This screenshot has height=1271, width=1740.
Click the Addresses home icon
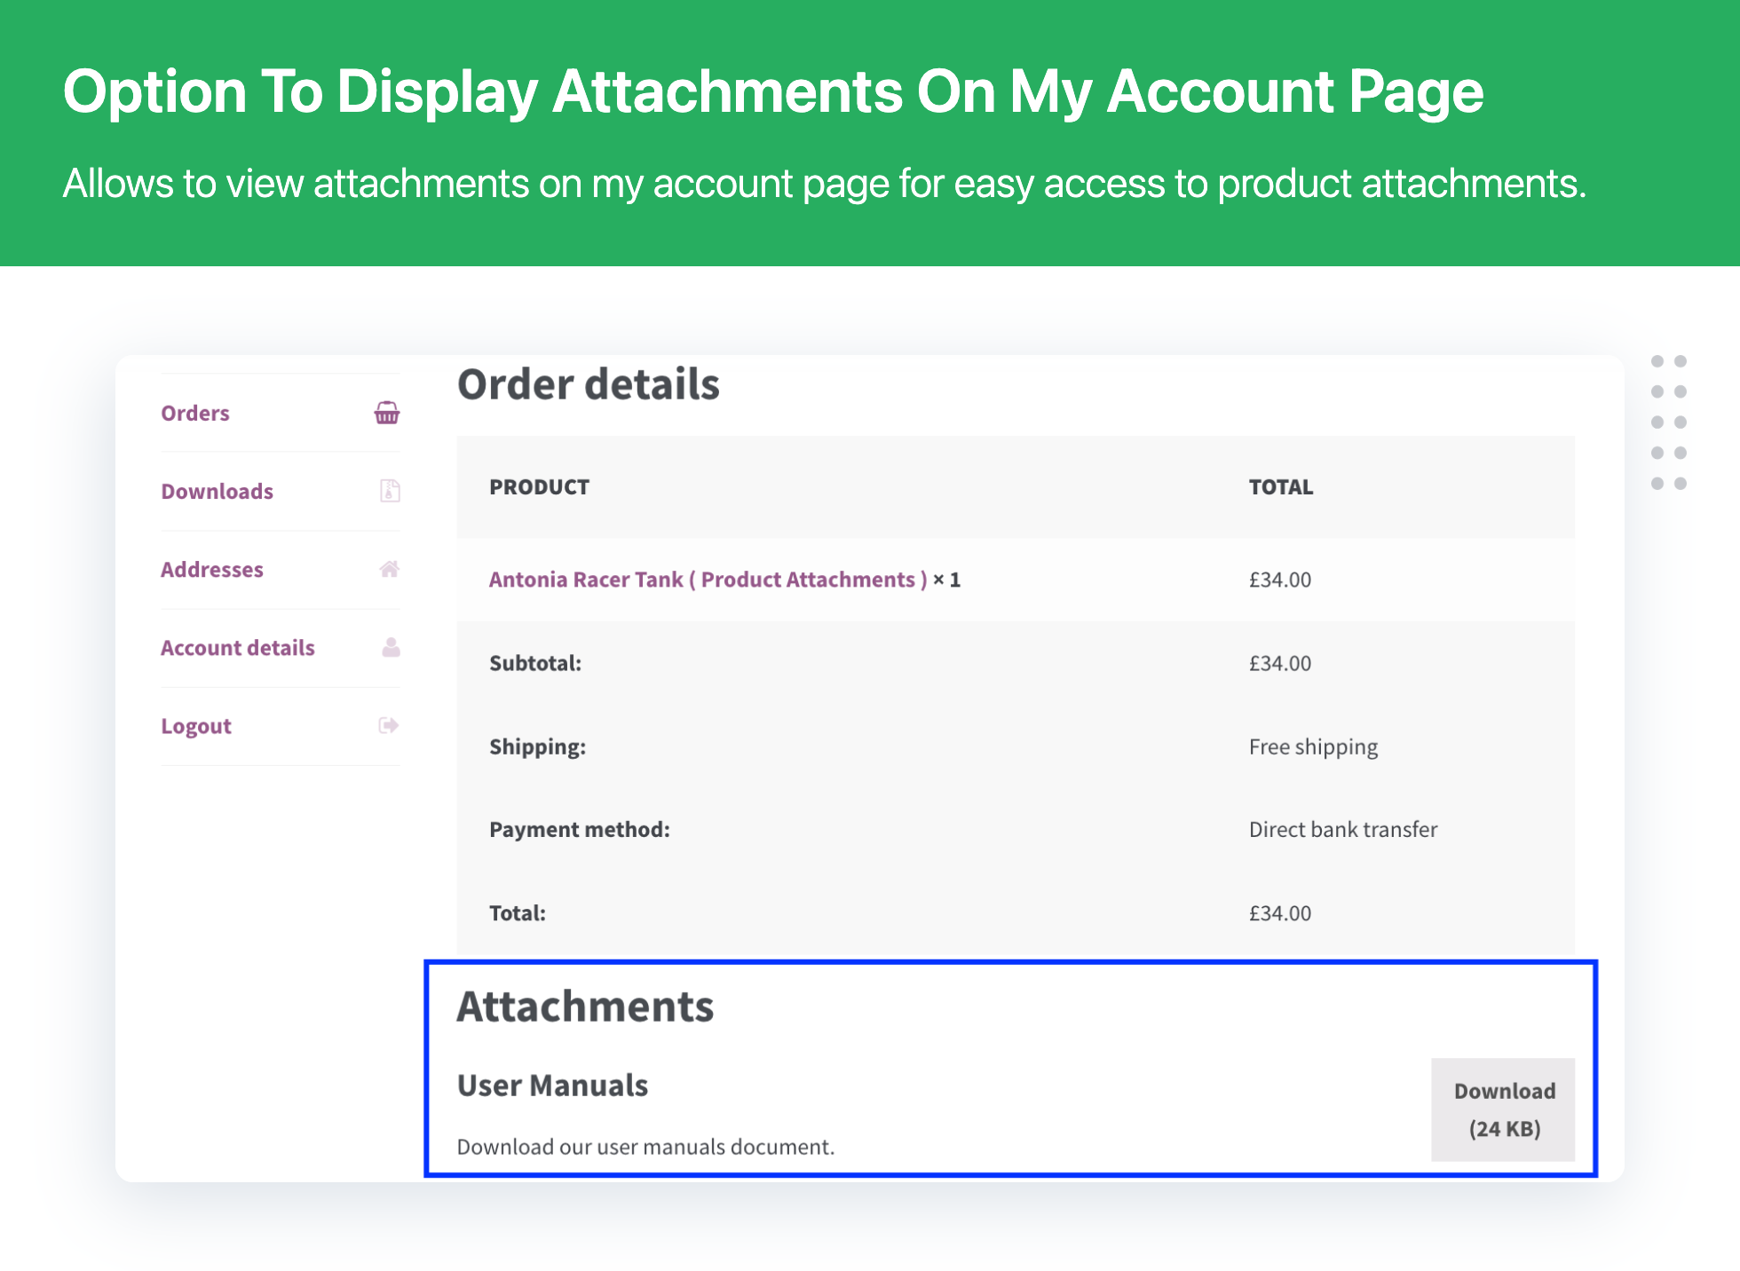[389, 569]
